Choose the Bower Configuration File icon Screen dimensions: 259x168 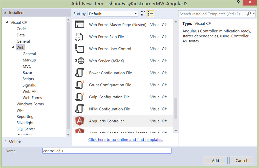click(80, 73)
